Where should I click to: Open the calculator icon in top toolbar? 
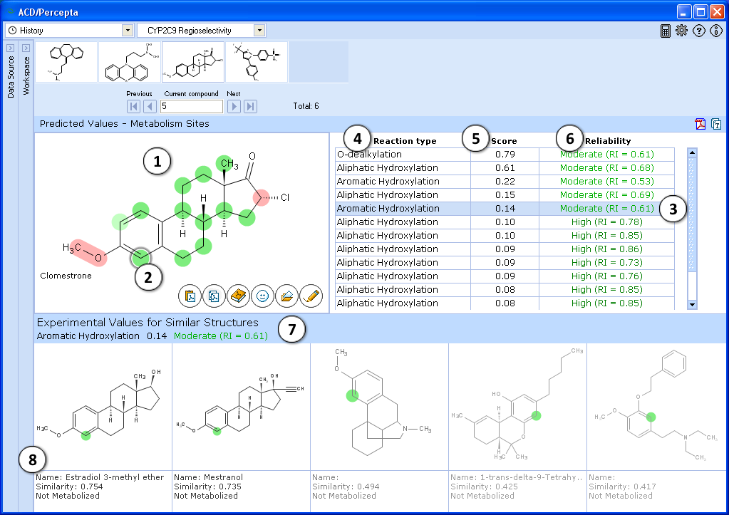click(x=666, y=31)
